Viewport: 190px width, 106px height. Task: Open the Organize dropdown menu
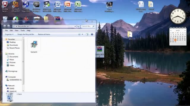(x=9, y=34)
